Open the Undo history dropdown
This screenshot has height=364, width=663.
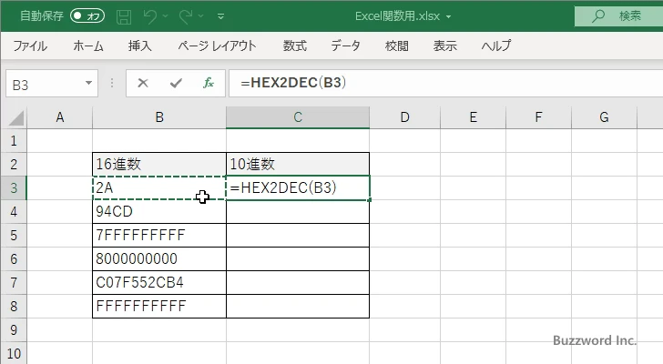click(x=166, y=16)
